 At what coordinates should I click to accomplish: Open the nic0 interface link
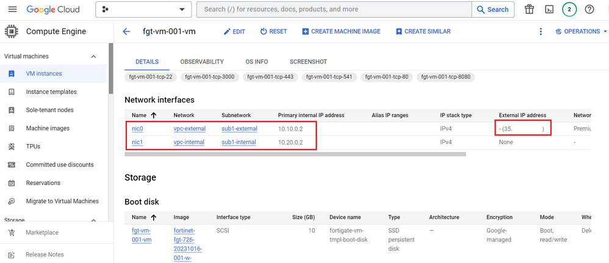[137, 129]
